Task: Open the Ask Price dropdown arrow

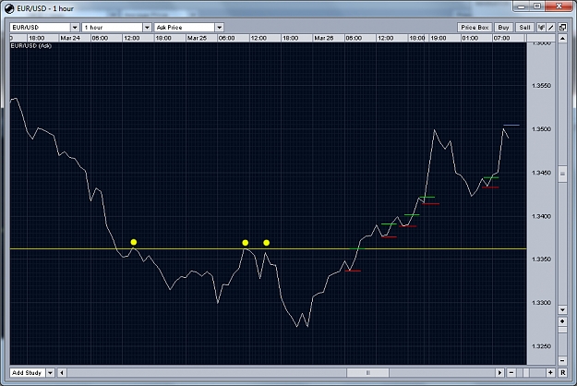Action: click(220, 27)
